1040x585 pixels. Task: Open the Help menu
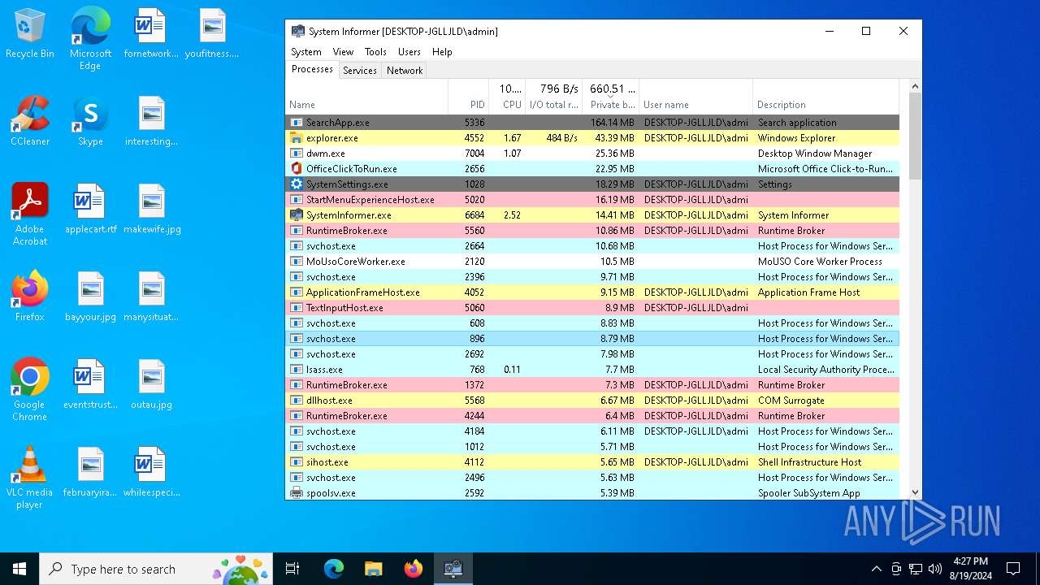pyautogui.click(x=442, y=52)
